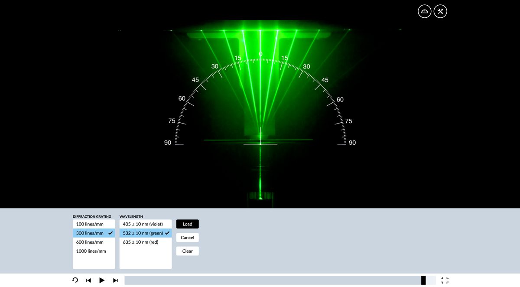
Task: Click the restart loop arrow icon
Action: [75, 280]
